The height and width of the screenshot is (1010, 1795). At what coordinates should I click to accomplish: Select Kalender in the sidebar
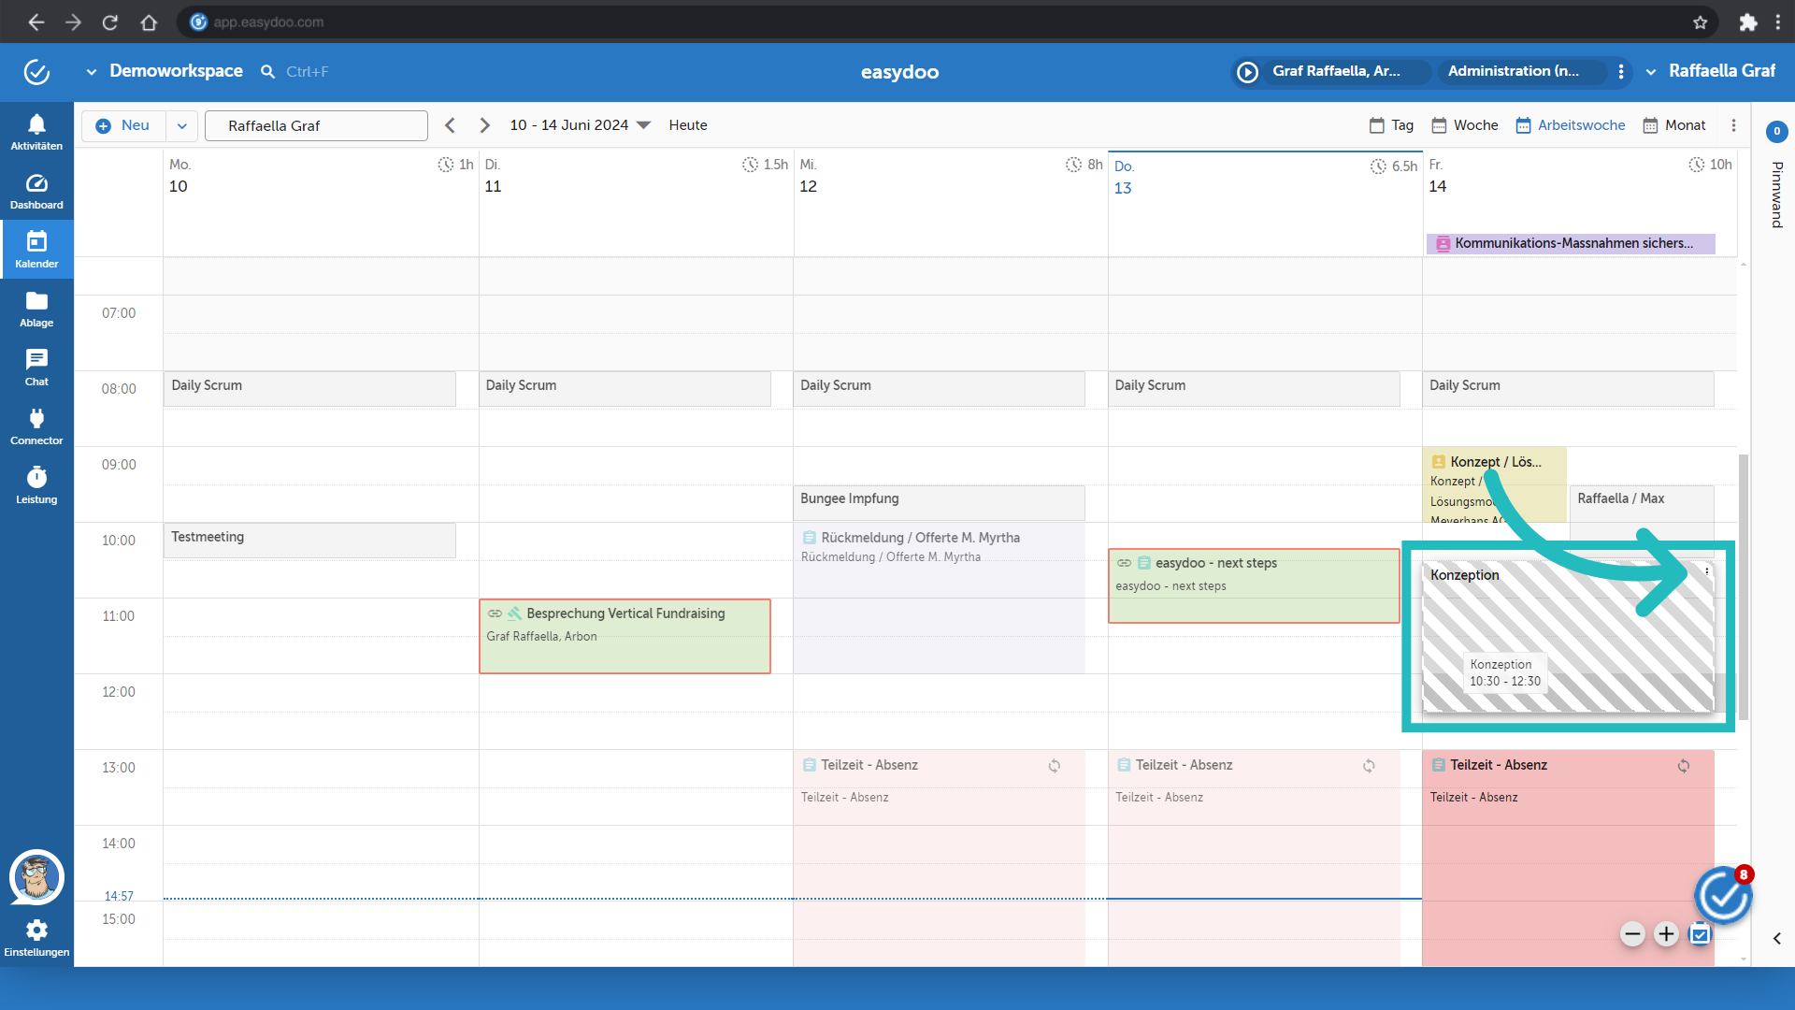click(36, 250)
